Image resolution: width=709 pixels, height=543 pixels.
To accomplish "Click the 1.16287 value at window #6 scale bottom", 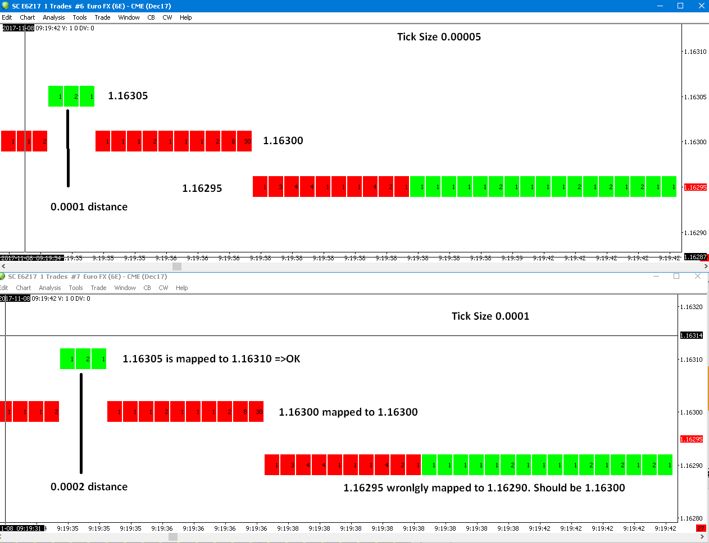I will click(696, 257).
